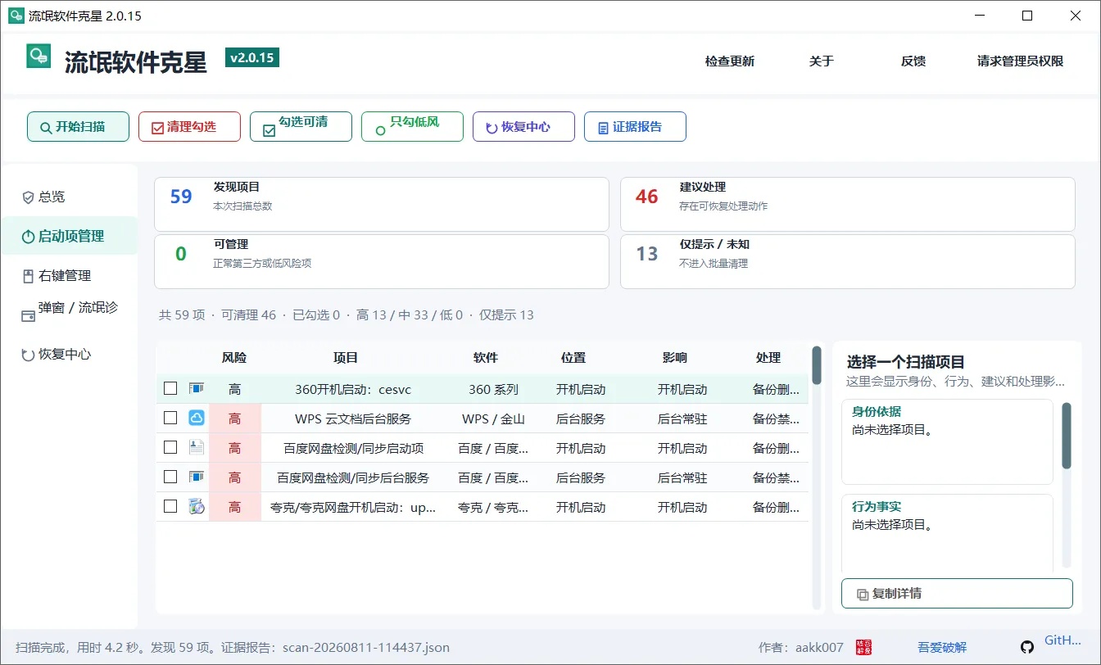
Task: Click the 仅提示 / 未知 card showing 13
Action: coord(848,261)
